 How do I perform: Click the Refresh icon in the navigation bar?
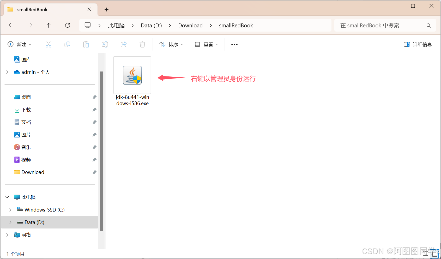(68, 25)
